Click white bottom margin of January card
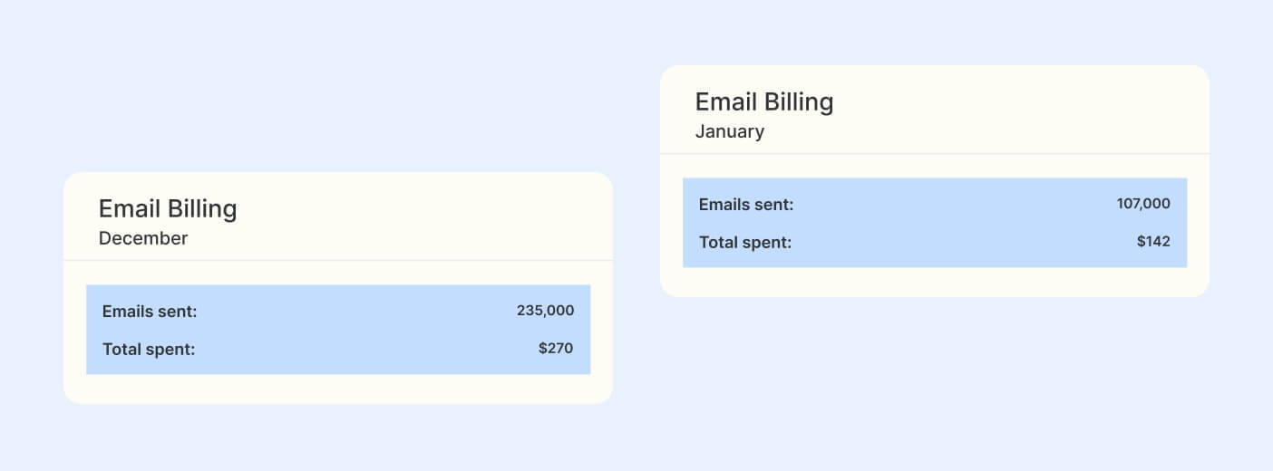 click(x=935, y=282)
